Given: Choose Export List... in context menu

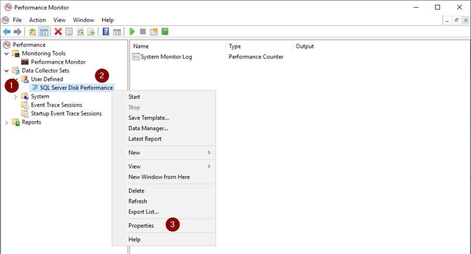Looking at the screenshot, I should (x=164, y=212).
